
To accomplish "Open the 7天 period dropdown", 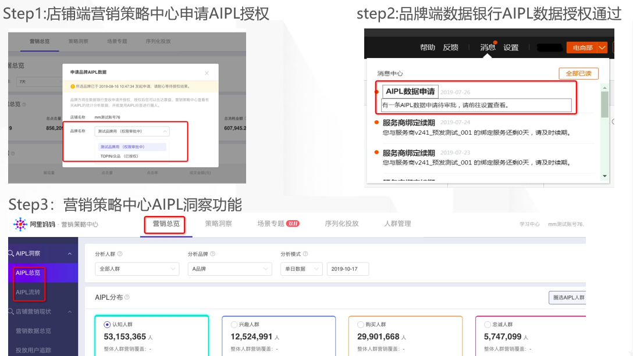I will pyautogui.click(x=40, y=81).
